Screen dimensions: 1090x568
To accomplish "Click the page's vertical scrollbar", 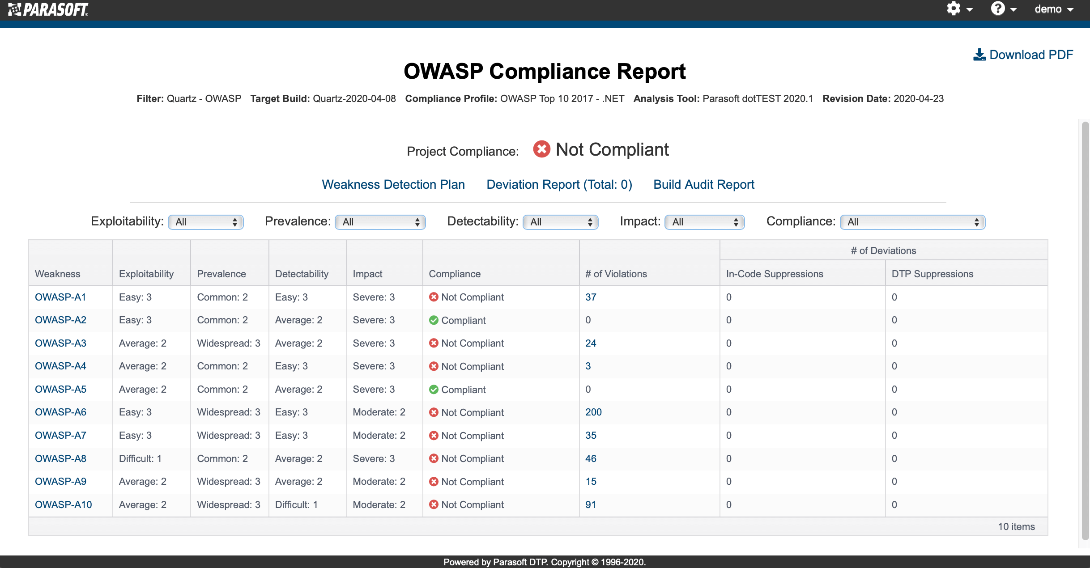I will click(x=1085, y=331).
